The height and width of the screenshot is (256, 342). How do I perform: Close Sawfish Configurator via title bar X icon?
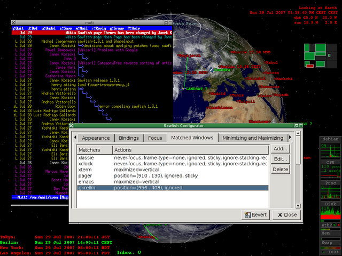pos(71,126)
